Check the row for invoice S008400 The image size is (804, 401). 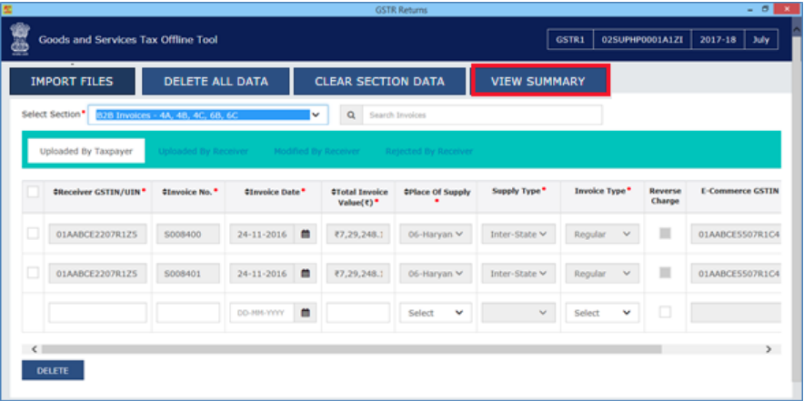pos(33,234)
